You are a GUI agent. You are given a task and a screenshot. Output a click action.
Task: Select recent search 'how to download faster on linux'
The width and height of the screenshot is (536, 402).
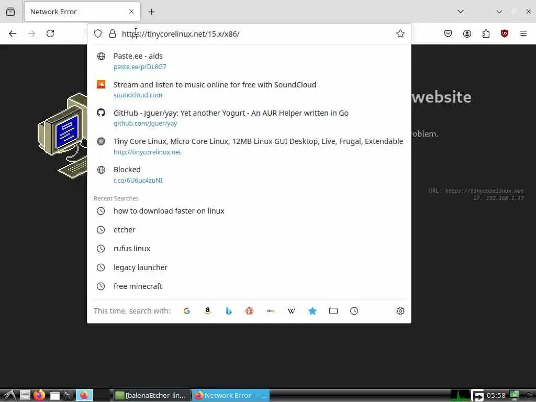click(249, 211)
